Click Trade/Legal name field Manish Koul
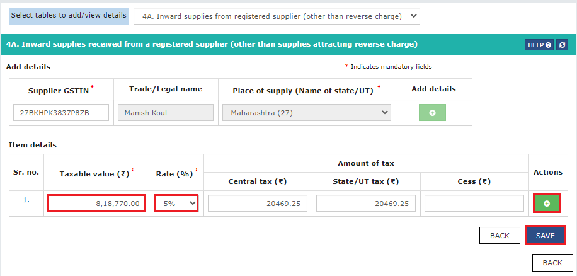 pyautogui.click(x=166, y=113)
